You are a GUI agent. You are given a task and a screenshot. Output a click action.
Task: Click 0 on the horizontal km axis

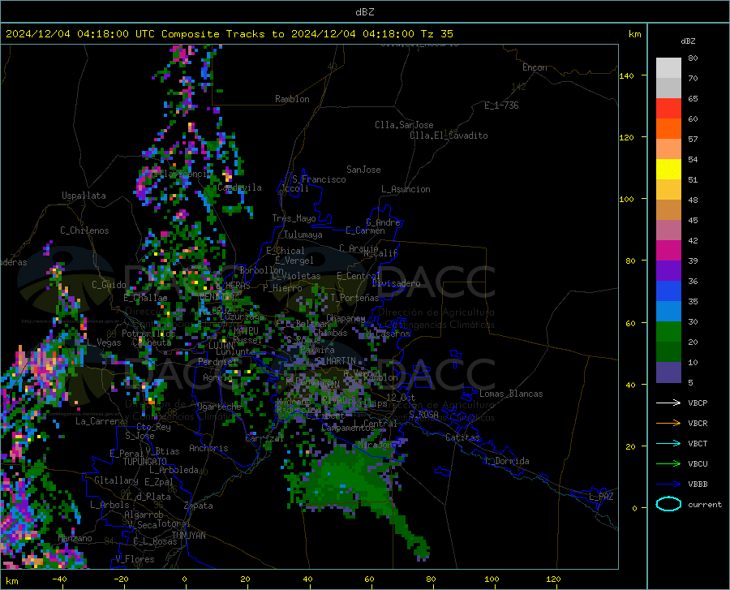(x=185, y=579)
